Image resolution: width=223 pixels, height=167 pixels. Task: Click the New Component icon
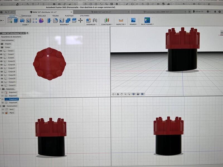pyautogui.click(x=88, y=20)
